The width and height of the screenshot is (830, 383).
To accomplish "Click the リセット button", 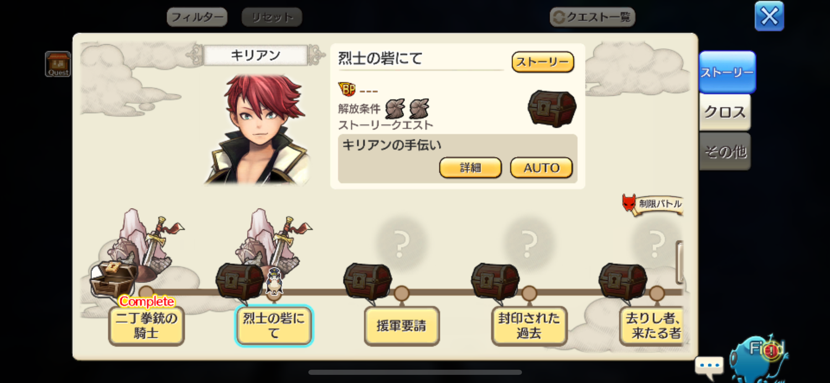I will click(x=272, y=17).
